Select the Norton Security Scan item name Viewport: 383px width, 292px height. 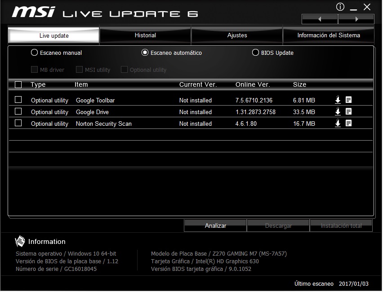(104, 124)
